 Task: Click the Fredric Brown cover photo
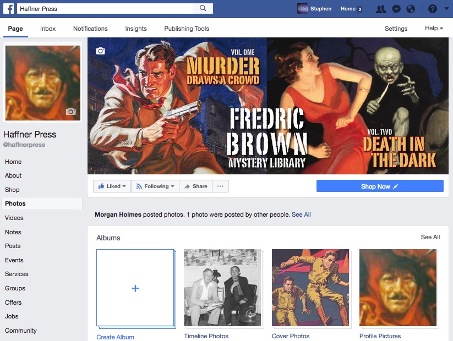(x=268, y=106)
